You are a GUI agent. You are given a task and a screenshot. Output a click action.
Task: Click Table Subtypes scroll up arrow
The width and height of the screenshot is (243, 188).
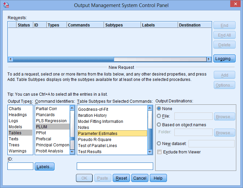[150, 108]
